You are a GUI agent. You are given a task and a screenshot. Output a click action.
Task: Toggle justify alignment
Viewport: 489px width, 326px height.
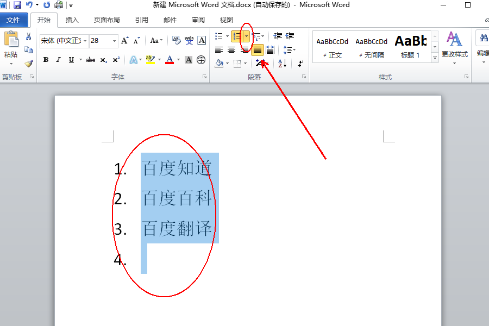pos(258,49)
